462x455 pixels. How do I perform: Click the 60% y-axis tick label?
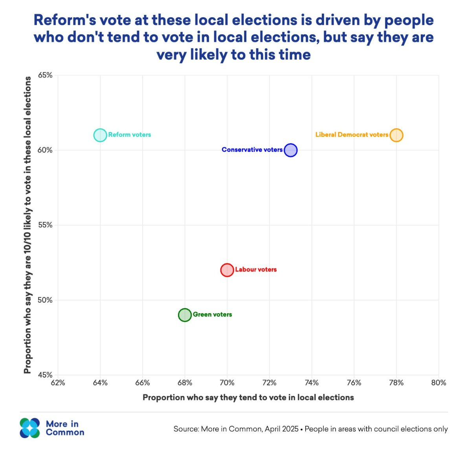45,150
